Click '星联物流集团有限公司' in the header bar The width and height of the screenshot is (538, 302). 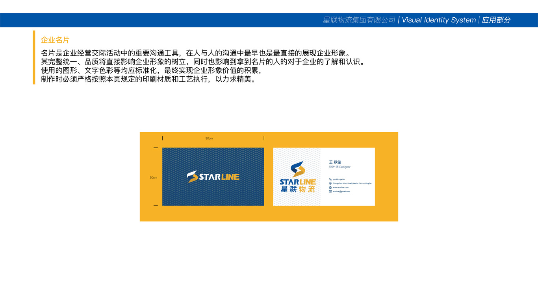(359, 20)
